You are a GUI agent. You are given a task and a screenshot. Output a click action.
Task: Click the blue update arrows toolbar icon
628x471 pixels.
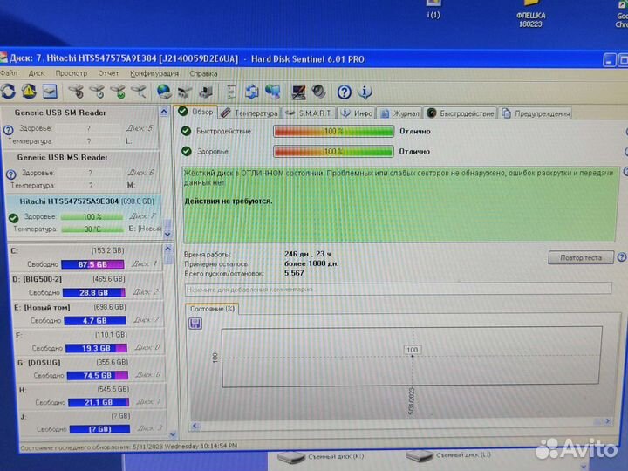pyautogui.click(x=252, y=92)
